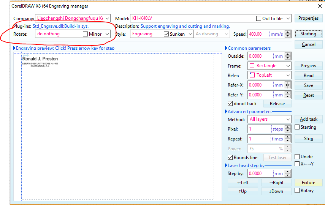Move laser head with Up arrow button

[x=243, y=191]
